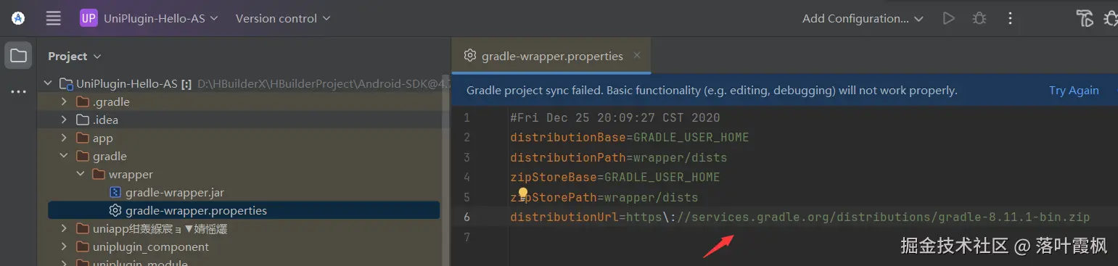Click the yellow lightbulb intention icon
Image resolution: width=1118 pixels, height=266 pixels.
(x=522, y=194)
